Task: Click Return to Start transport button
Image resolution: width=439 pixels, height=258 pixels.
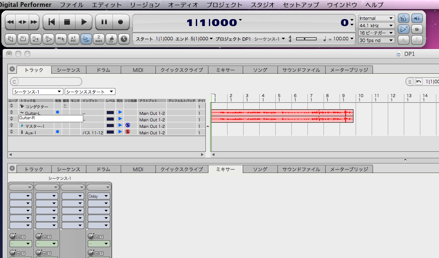Action: 52,22
